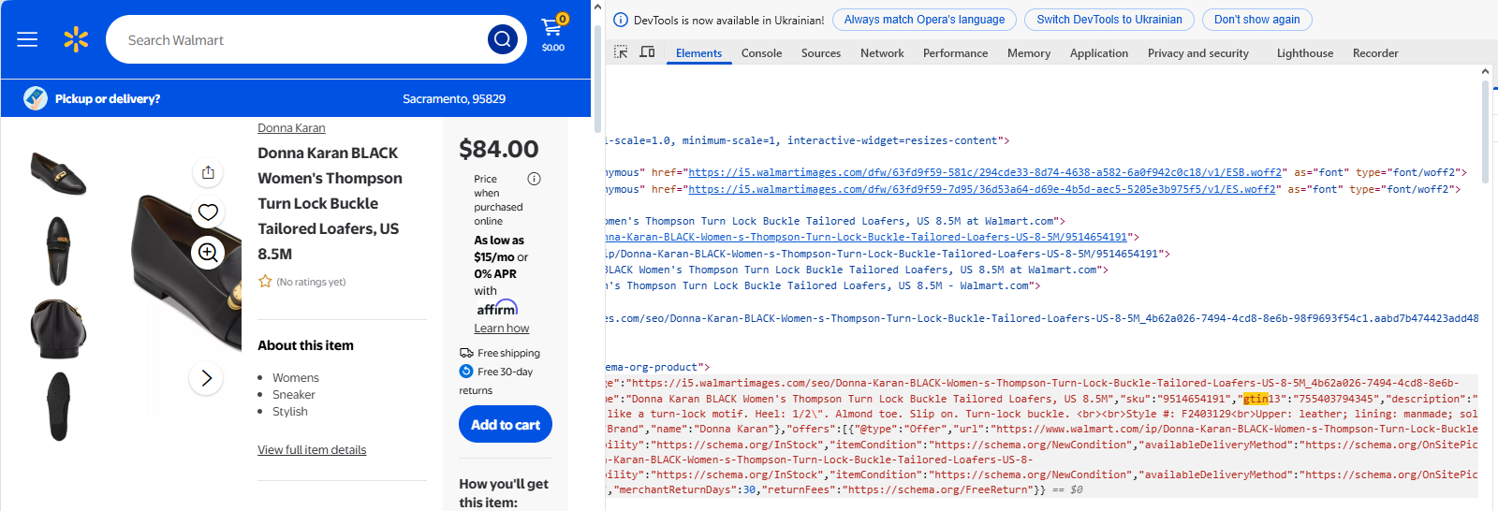Switch to the Elements tab
The height and width of the screenshot is (511, 1498).
(x=699, y=53)
